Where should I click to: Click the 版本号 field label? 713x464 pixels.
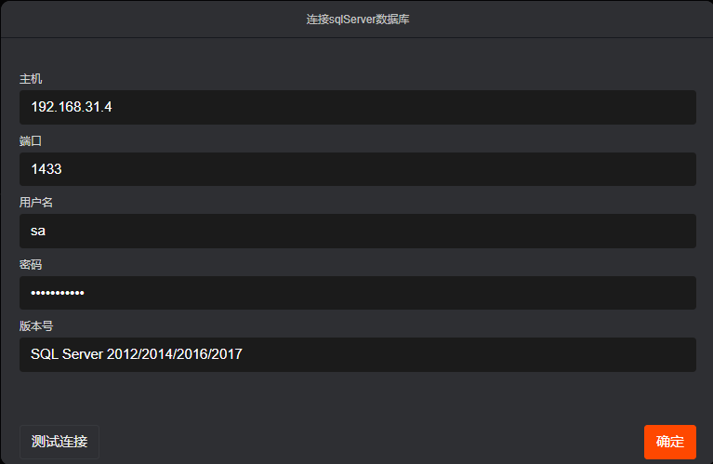tap(36, 326)
